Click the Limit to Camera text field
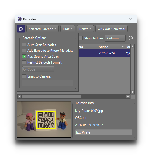Screen dimensions: 152x155 click(48, 83)
